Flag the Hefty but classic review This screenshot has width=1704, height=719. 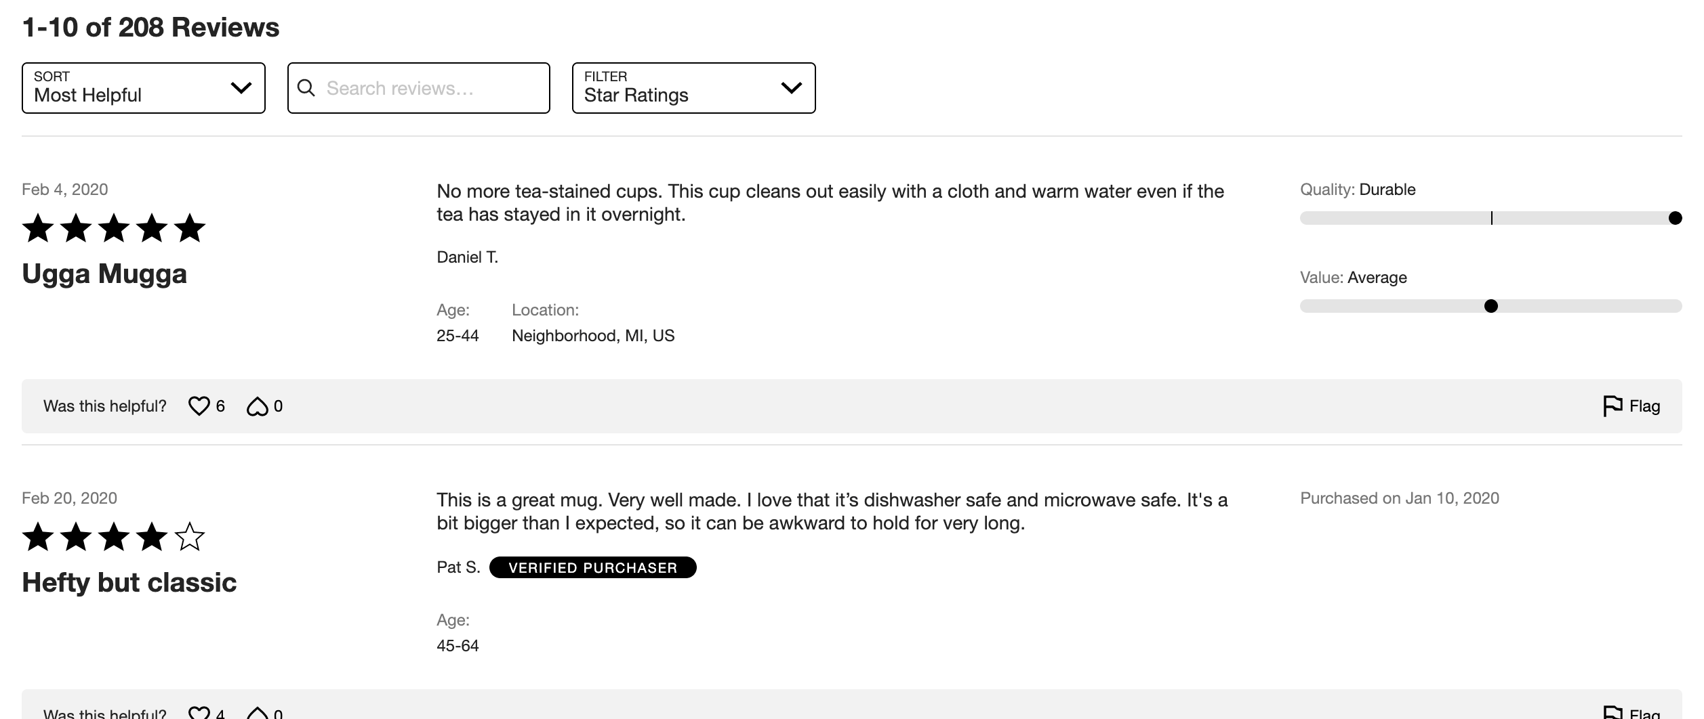[x=1631, y=713]
